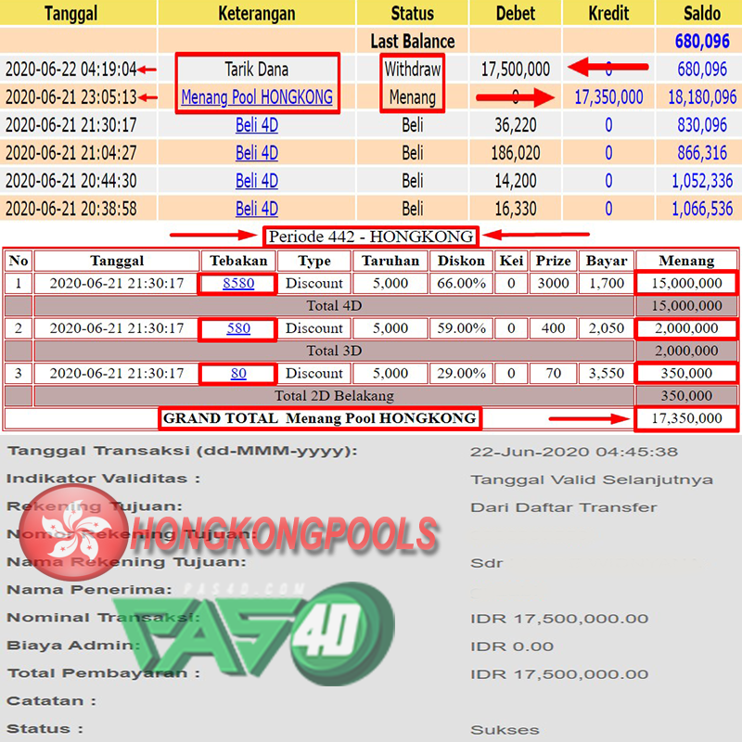Image resolution: width=742 pixels, height=742 pixels.
Task: Select the Tanggal Valid Selanjutnya value
Action: [592, 480]
